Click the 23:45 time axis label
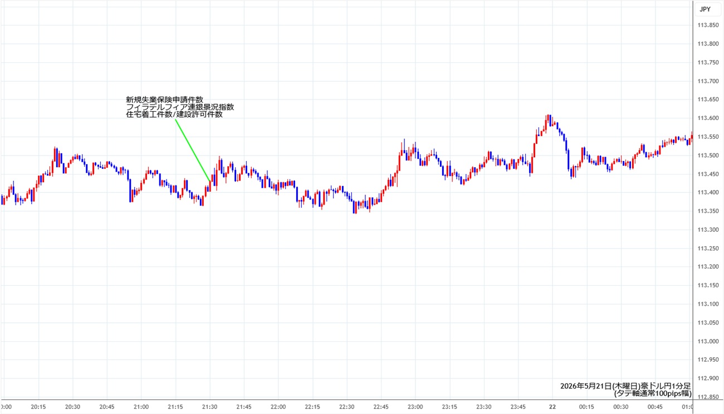The height and width of the screenshot is (414, 724). 518,407
